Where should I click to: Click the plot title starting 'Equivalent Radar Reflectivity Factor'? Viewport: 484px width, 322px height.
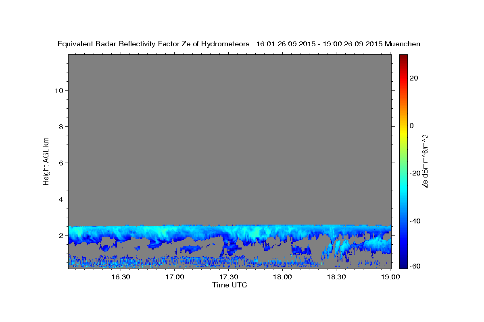pyautogui.click(x=239, y=44)
